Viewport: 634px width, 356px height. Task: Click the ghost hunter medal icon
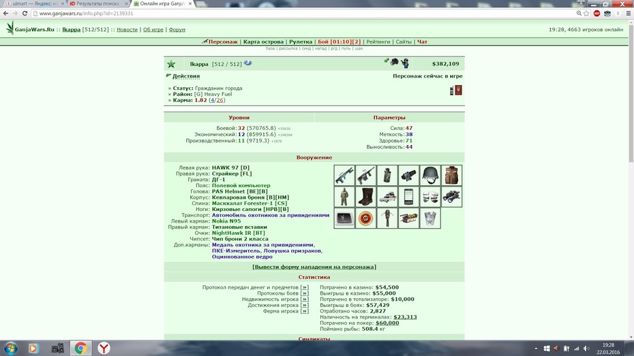pyautogui.click(x=365, y=218)
